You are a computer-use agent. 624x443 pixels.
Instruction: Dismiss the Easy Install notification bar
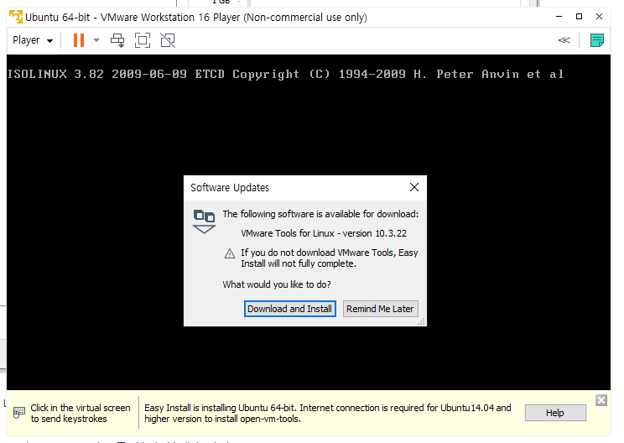601,400
